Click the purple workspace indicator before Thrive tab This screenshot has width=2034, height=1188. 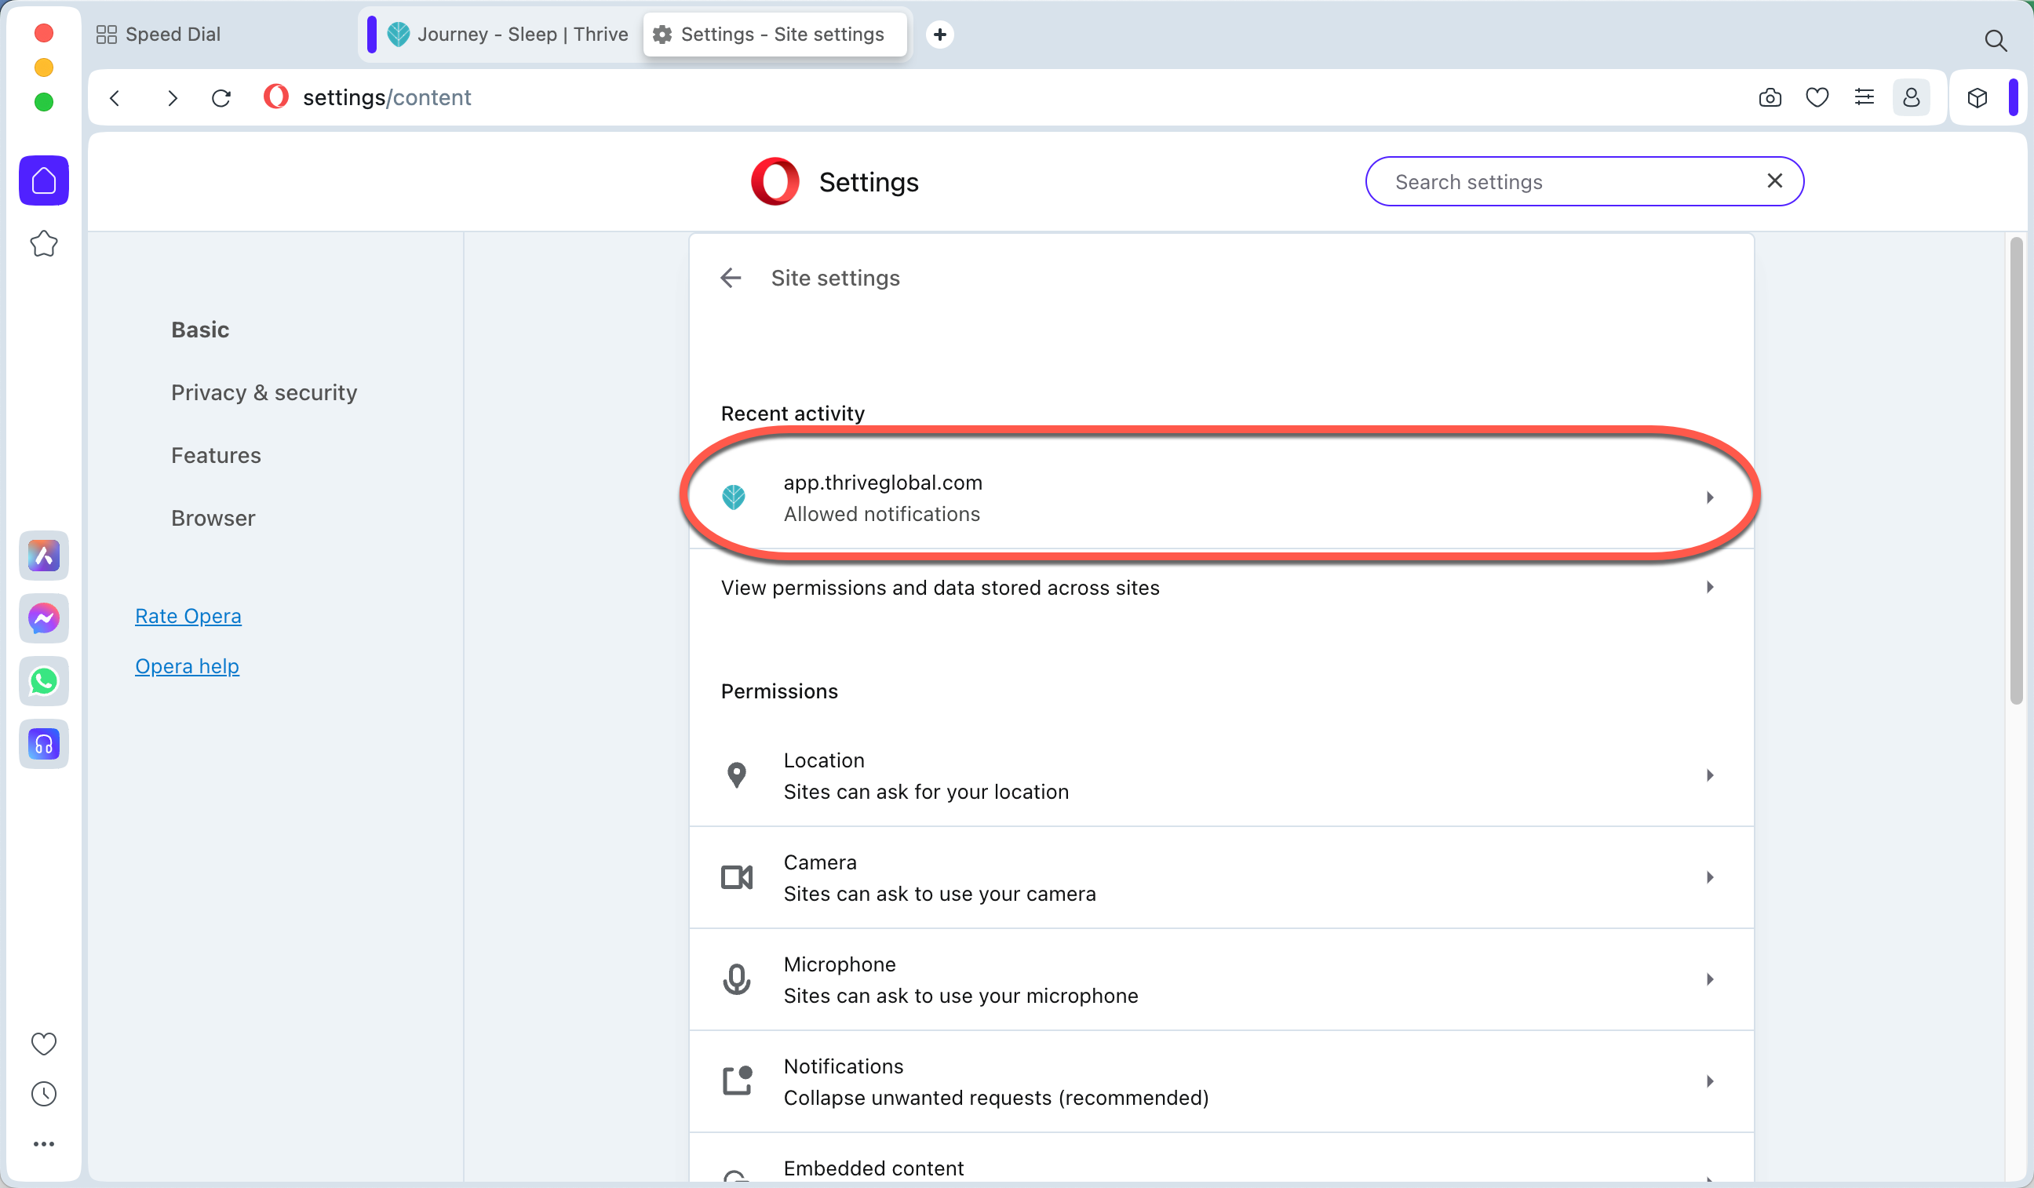[x=371, y=34]
